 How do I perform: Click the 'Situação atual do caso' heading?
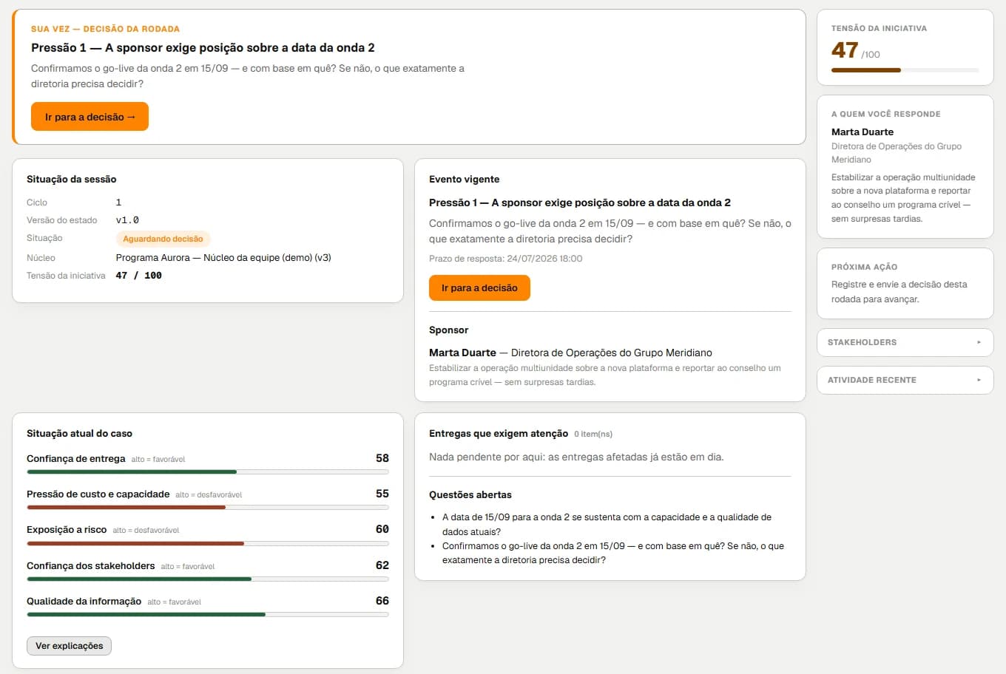pos(79,433)
